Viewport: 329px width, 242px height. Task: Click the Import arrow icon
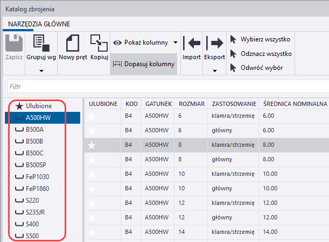(x=192, y=43)
